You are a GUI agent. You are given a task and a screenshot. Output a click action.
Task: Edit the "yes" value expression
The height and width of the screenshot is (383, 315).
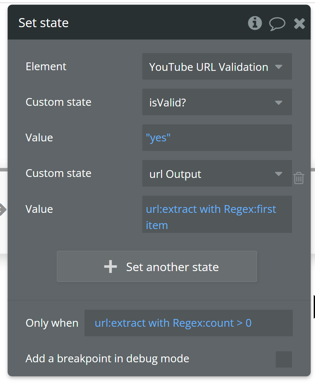coord(217,138)
